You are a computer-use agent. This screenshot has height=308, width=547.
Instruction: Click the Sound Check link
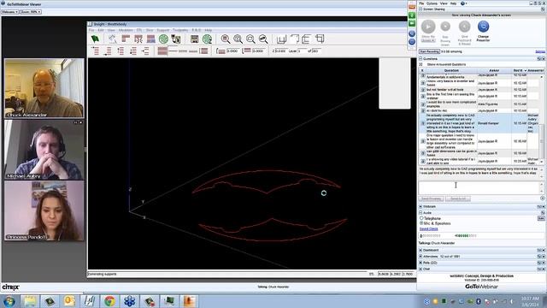click(429, 228)
